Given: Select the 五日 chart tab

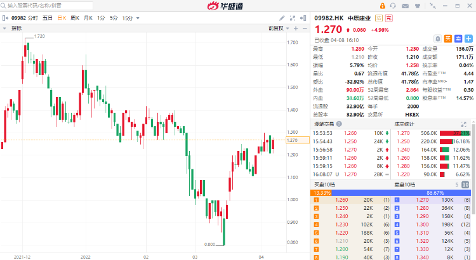Looking at the screenshot, I should tap(48, 18).
